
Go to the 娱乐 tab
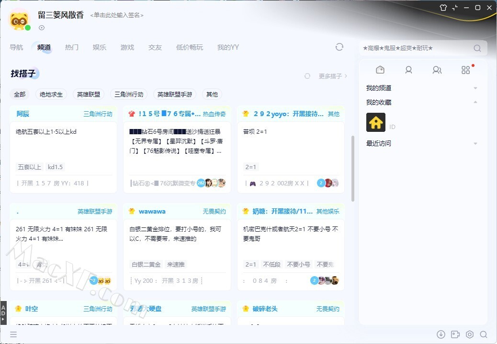(99, 47)
